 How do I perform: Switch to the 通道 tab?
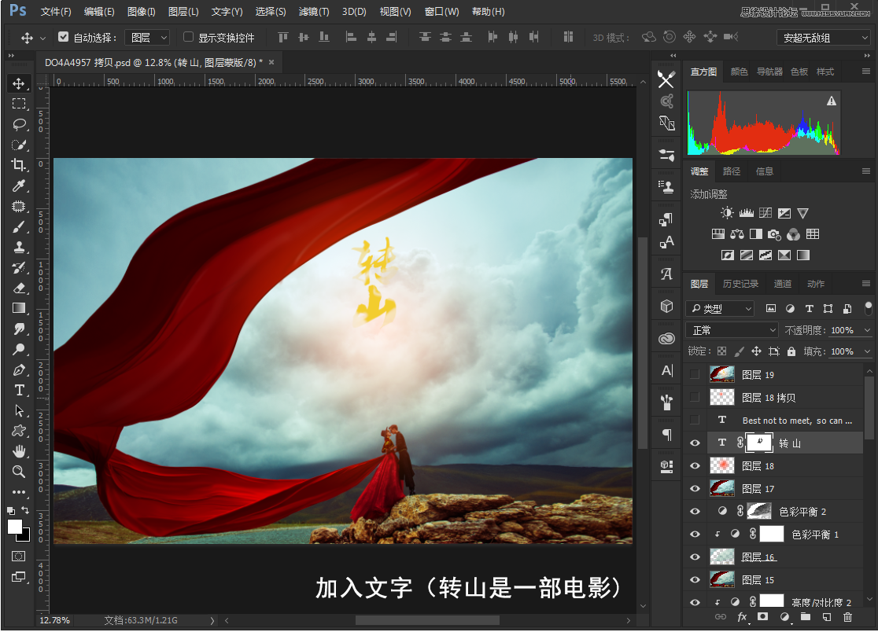tap(782, 284)
